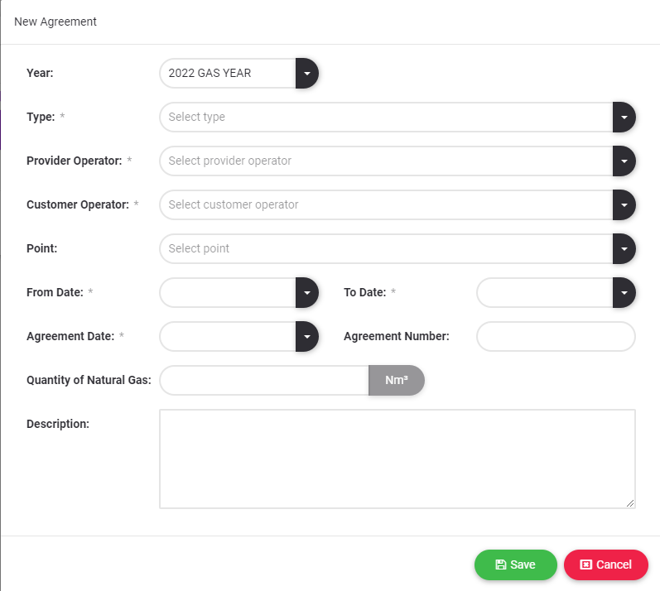660x591 pixels.
Task: Open the From Date picker arrow
Action: pyautogui.click(x=306, y=292)
